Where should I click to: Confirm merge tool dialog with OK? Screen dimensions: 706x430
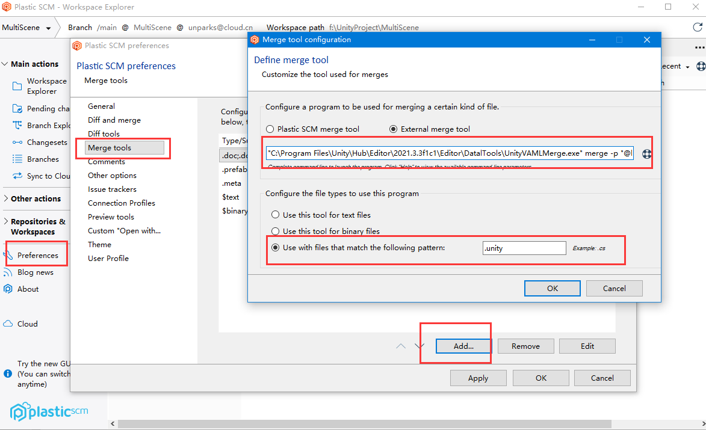pos(553,288)
